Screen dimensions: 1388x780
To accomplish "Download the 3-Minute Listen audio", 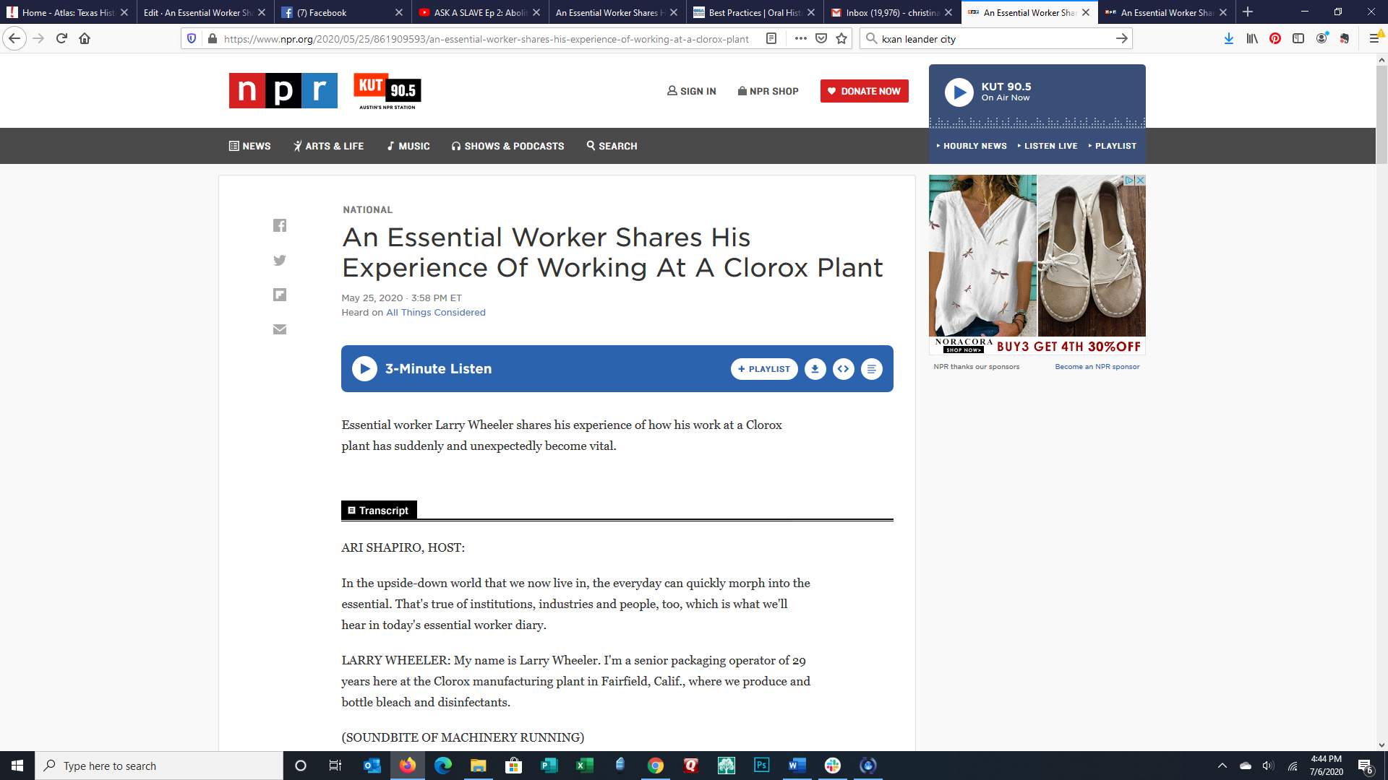I will pos(815,369).
